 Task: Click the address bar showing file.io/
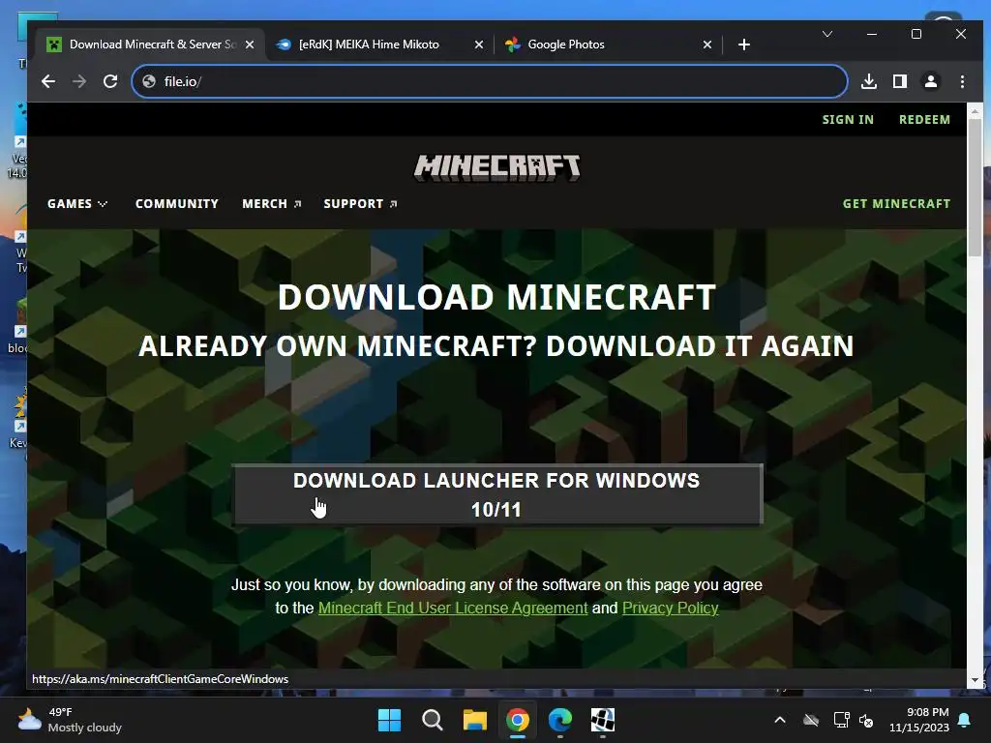(490, 81)
